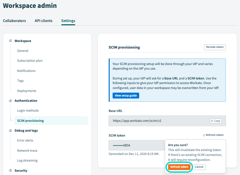Open Login methods settings
Viewport: 240px width, 175px height.
[x=28, y=111]
